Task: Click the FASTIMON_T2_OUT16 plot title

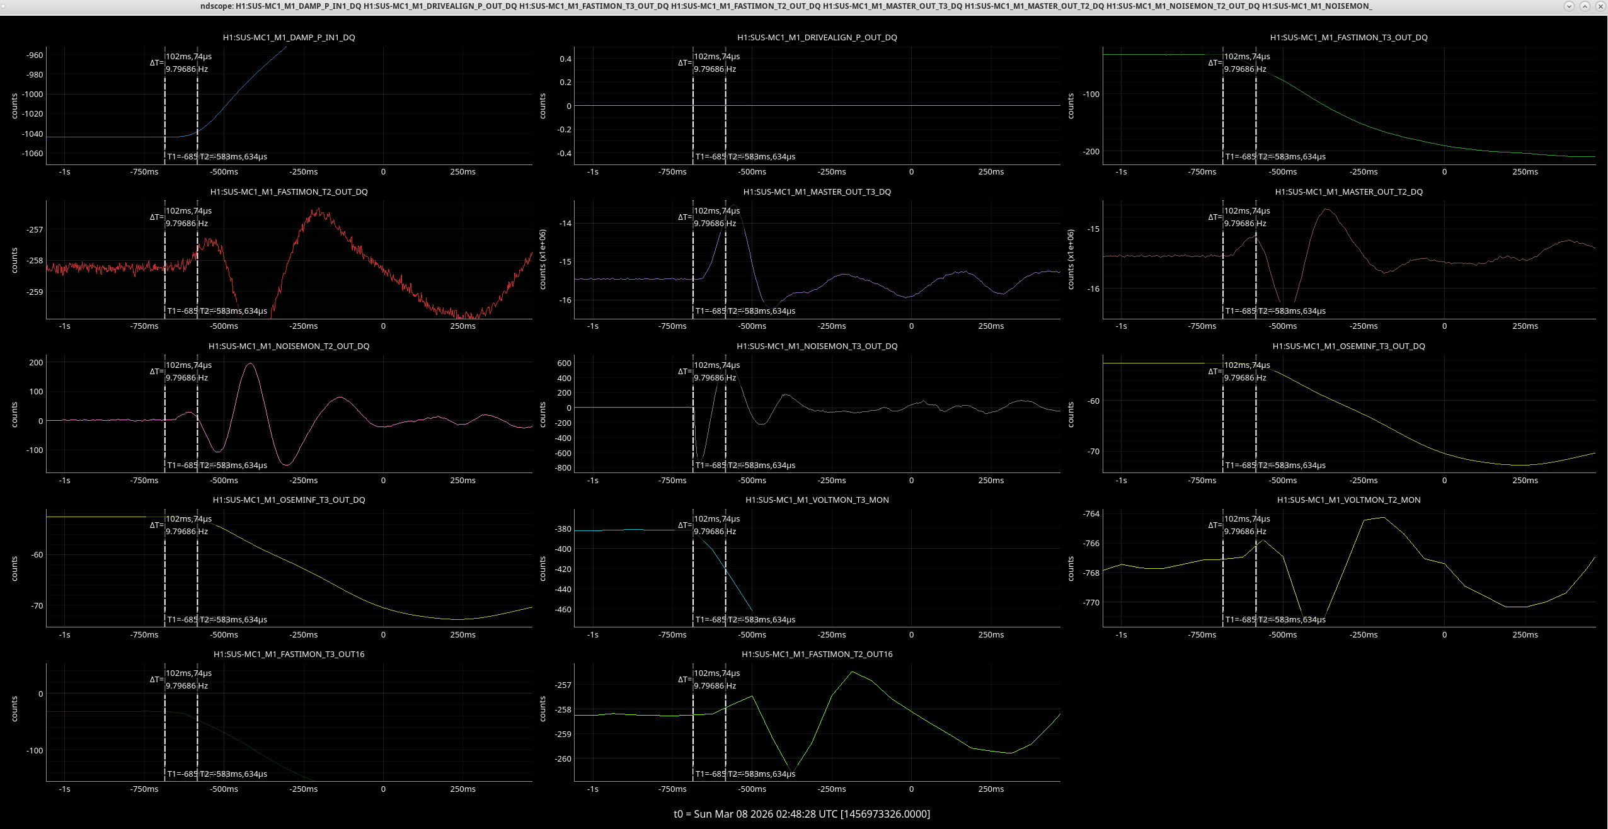Action: point(817,654)
